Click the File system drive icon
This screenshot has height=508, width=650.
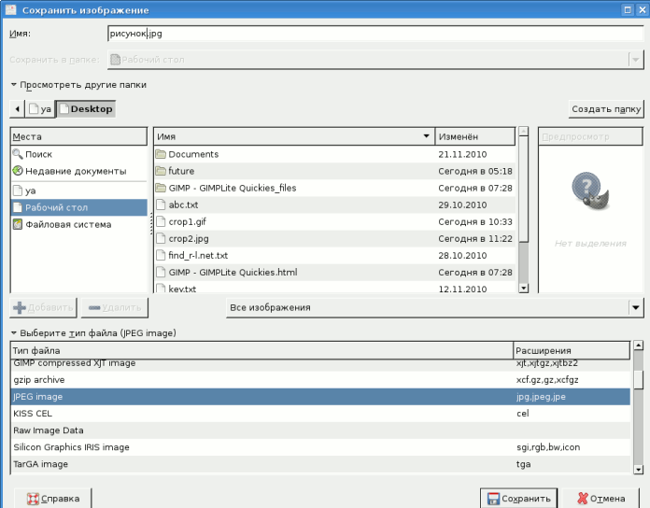(17, 224)
